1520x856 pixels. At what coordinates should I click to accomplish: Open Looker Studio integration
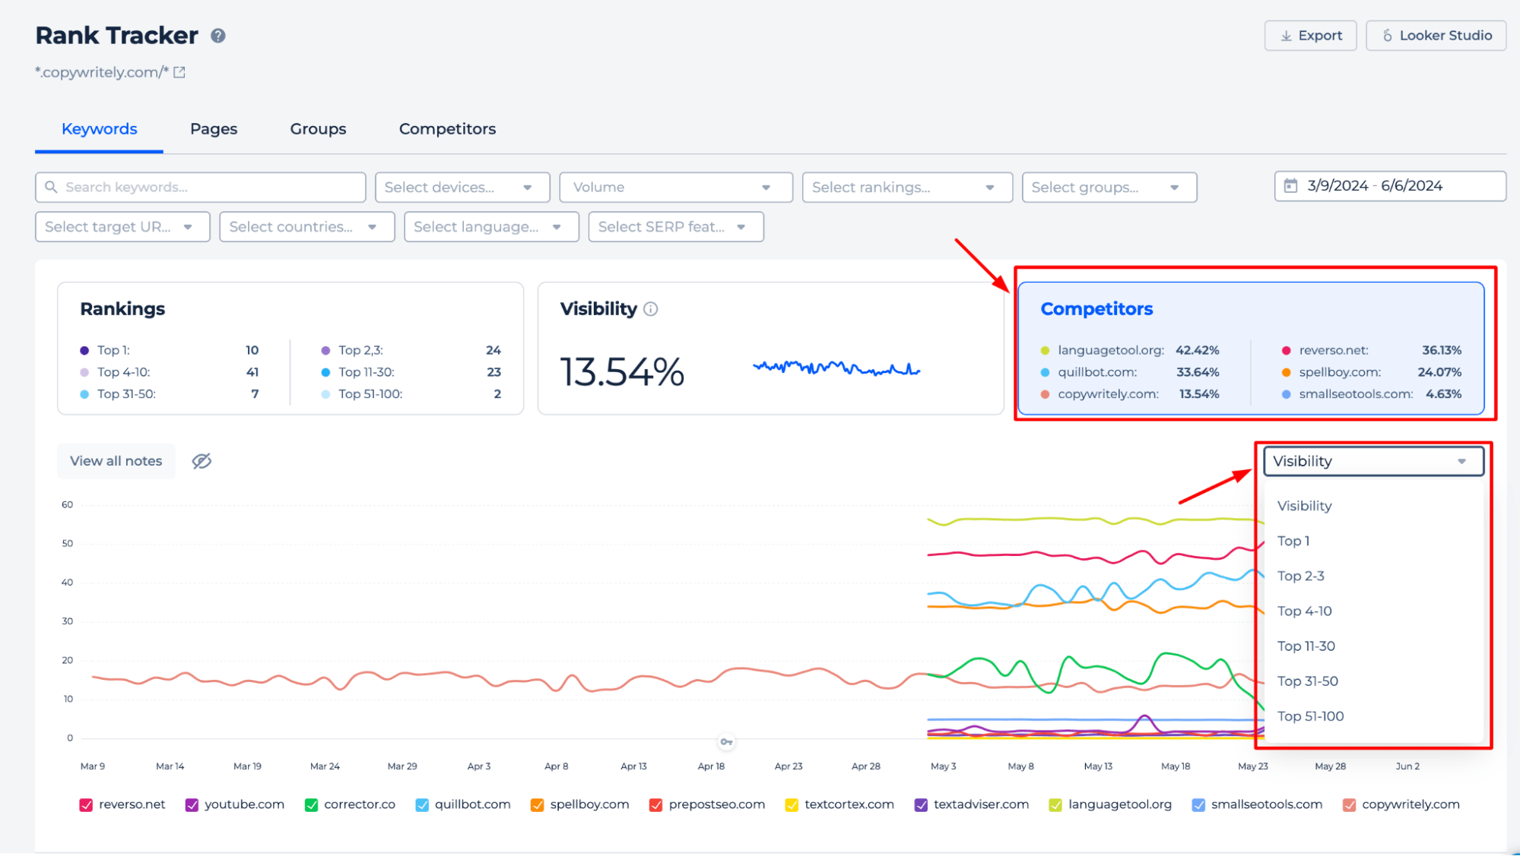1436,36
